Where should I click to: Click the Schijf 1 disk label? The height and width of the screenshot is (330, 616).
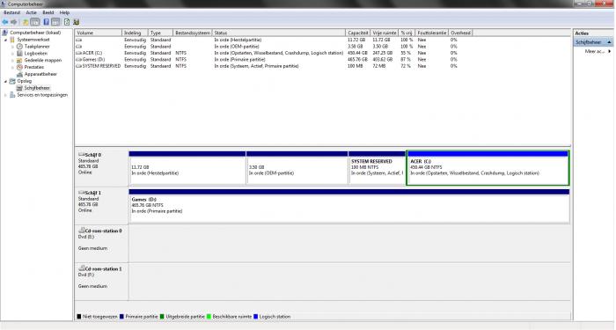[93, 193]
